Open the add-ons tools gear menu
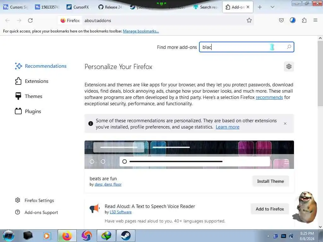The width and height of the screenshot is (323, 242). pyautogui.click(x=289, y=66)
